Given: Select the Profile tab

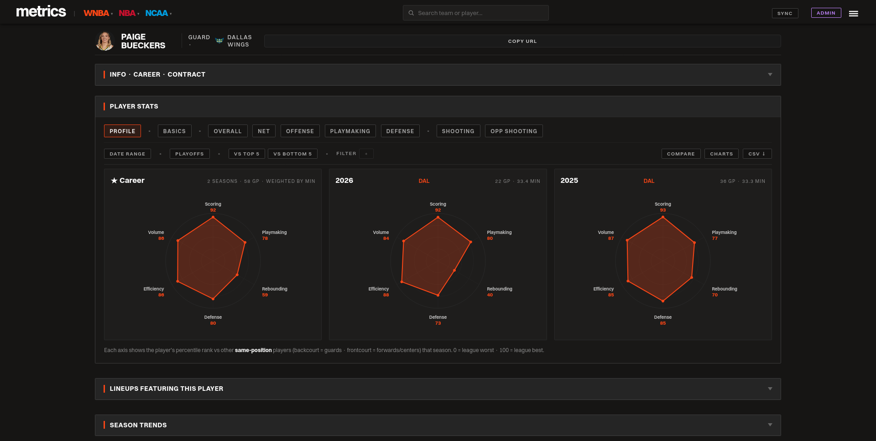Looking at the screenshot, I should 122,131.
